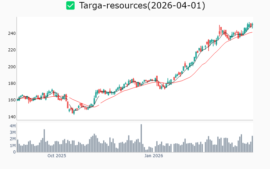Click the 4M volume axis label

[12, 126]
